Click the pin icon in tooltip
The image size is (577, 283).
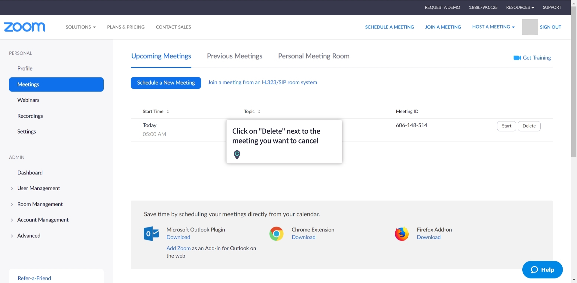[x=237, y=155]
